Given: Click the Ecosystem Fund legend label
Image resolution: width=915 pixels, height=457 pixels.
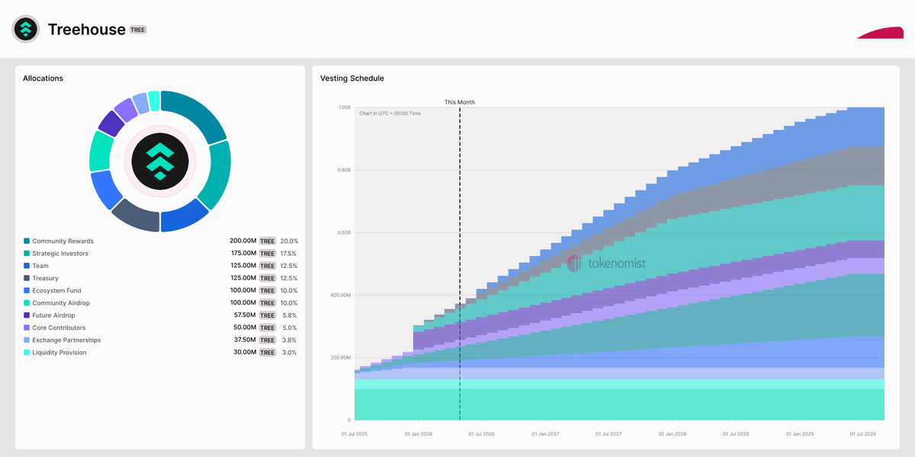Looking at the screenshot, I should point(56,291).
